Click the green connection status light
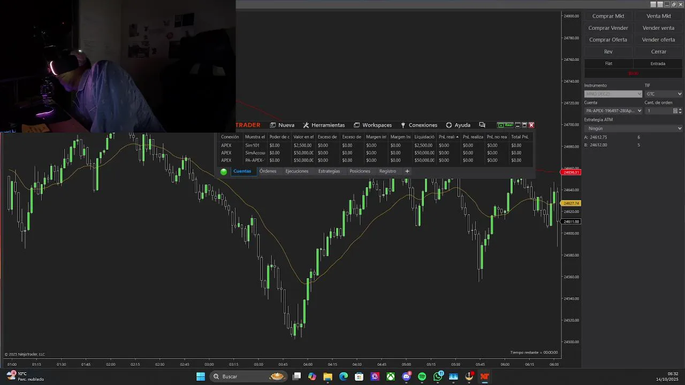The height and width of the screenshot is (385, 685). pos(224,172)
